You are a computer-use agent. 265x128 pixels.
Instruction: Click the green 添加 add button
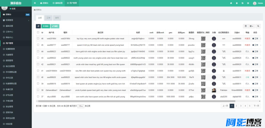pyautogui.click(x=46, y=26)
